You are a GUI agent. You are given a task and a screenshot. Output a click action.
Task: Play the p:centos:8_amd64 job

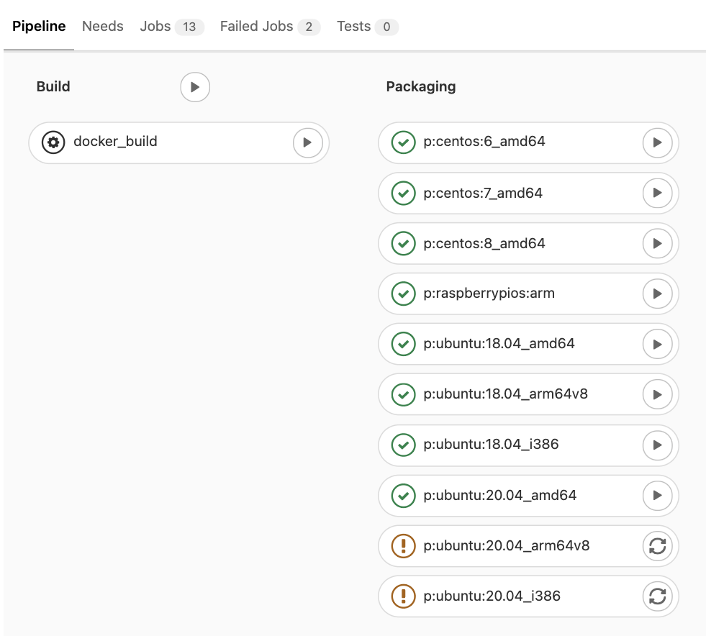[x=657, y=243]
